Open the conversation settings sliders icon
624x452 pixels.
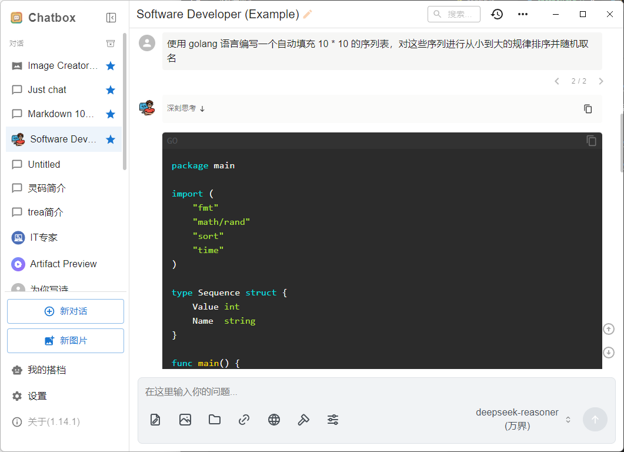(333, 420)
